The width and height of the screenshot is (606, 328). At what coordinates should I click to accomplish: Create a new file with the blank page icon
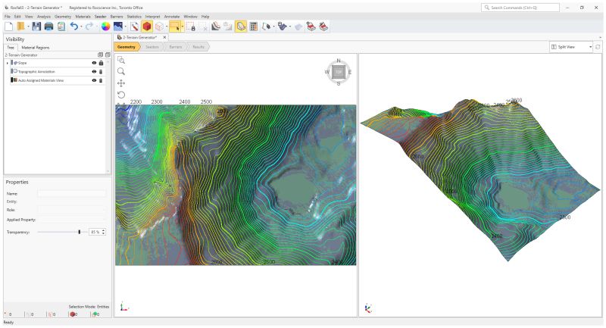click(x=9, y=27)
